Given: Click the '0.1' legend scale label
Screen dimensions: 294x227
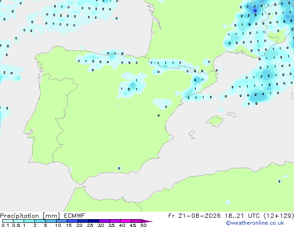Looking at the screenshot, I should click(x=5, y=225).
